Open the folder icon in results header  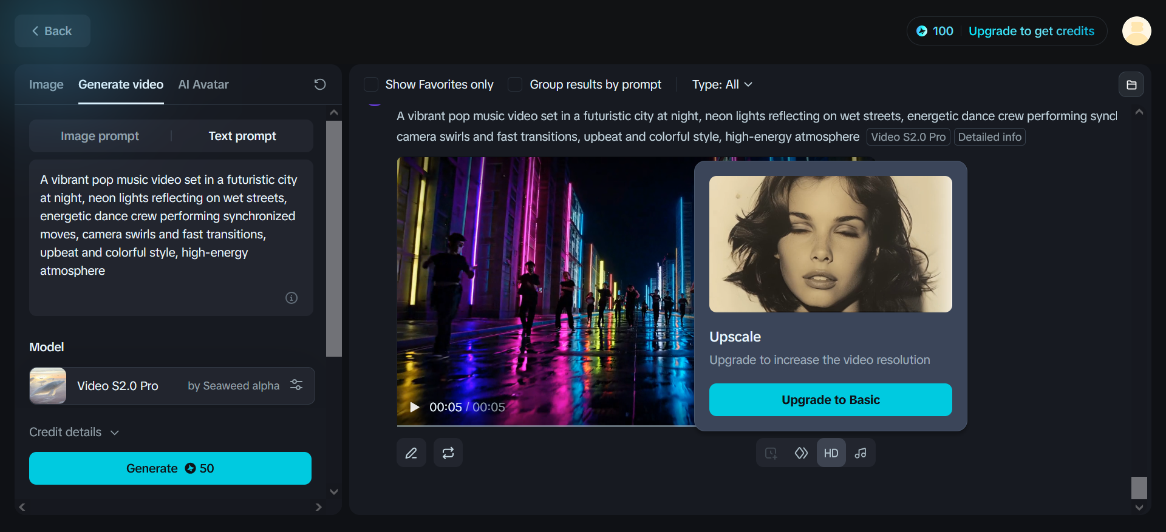[1131, 85]
